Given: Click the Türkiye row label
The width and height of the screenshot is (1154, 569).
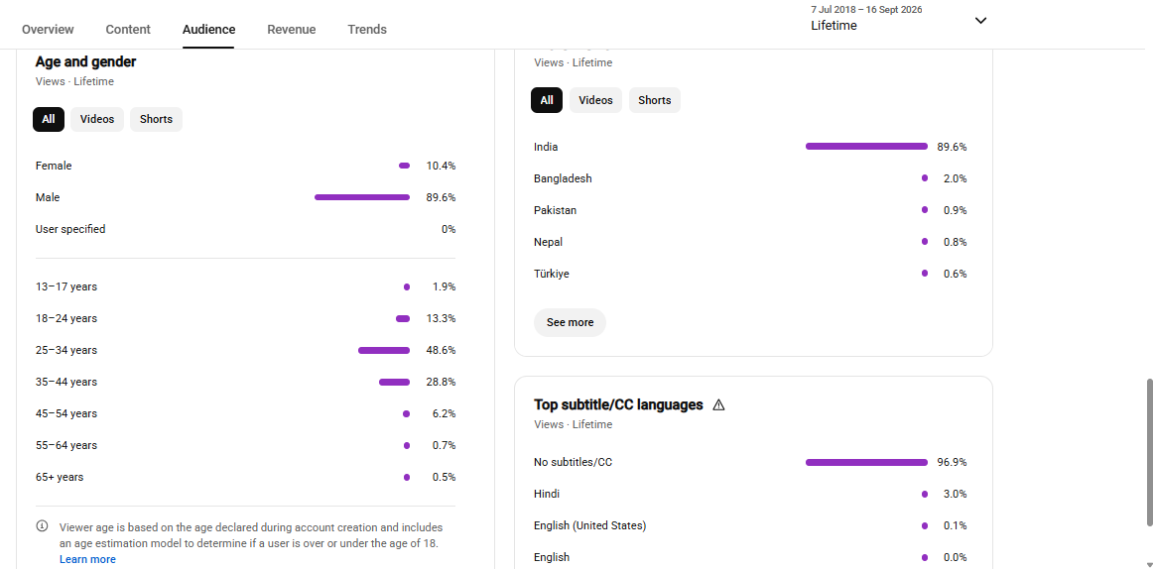Looking at the screenshot, I should click(552, 274).
